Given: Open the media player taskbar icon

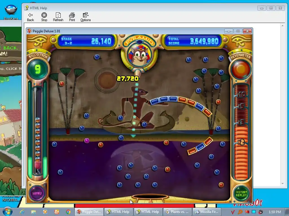Looking at the screenshot, I should pos(45,212).
